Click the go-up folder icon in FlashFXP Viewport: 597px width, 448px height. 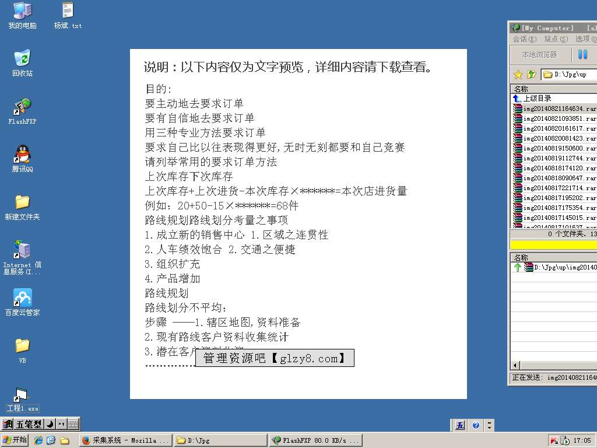pyautogui.click(x=532, y=74)
